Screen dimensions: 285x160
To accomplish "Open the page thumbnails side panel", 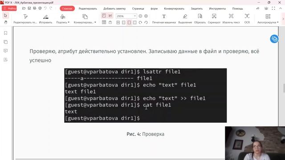I will pyautogui.click(x=6, y=42).
